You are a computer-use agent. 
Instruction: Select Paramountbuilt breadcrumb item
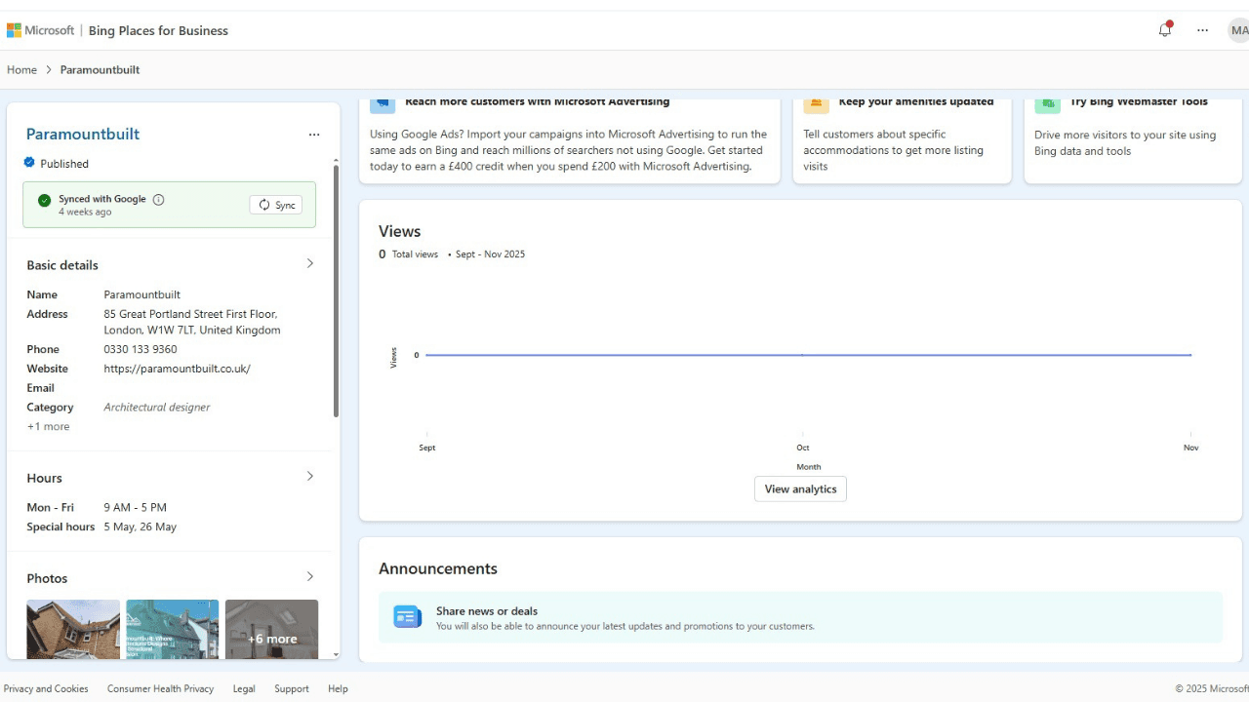[100, 70]
